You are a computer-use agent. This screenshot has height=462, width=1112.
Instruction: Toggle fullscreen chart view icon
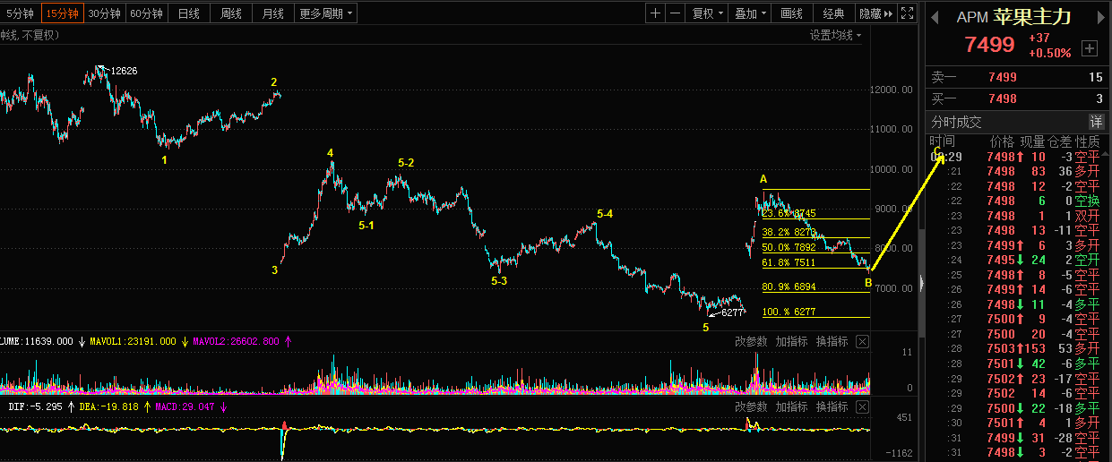click(x=907, y=13)
